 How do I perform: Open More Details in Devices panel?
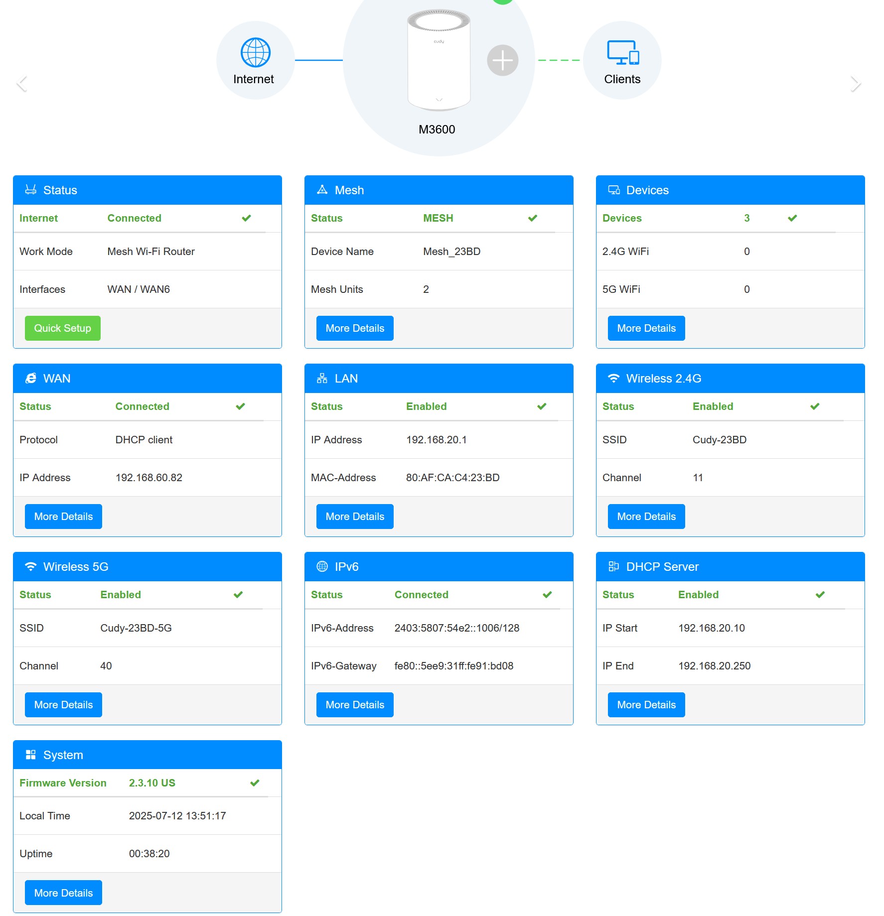click(x=646, y=328)
